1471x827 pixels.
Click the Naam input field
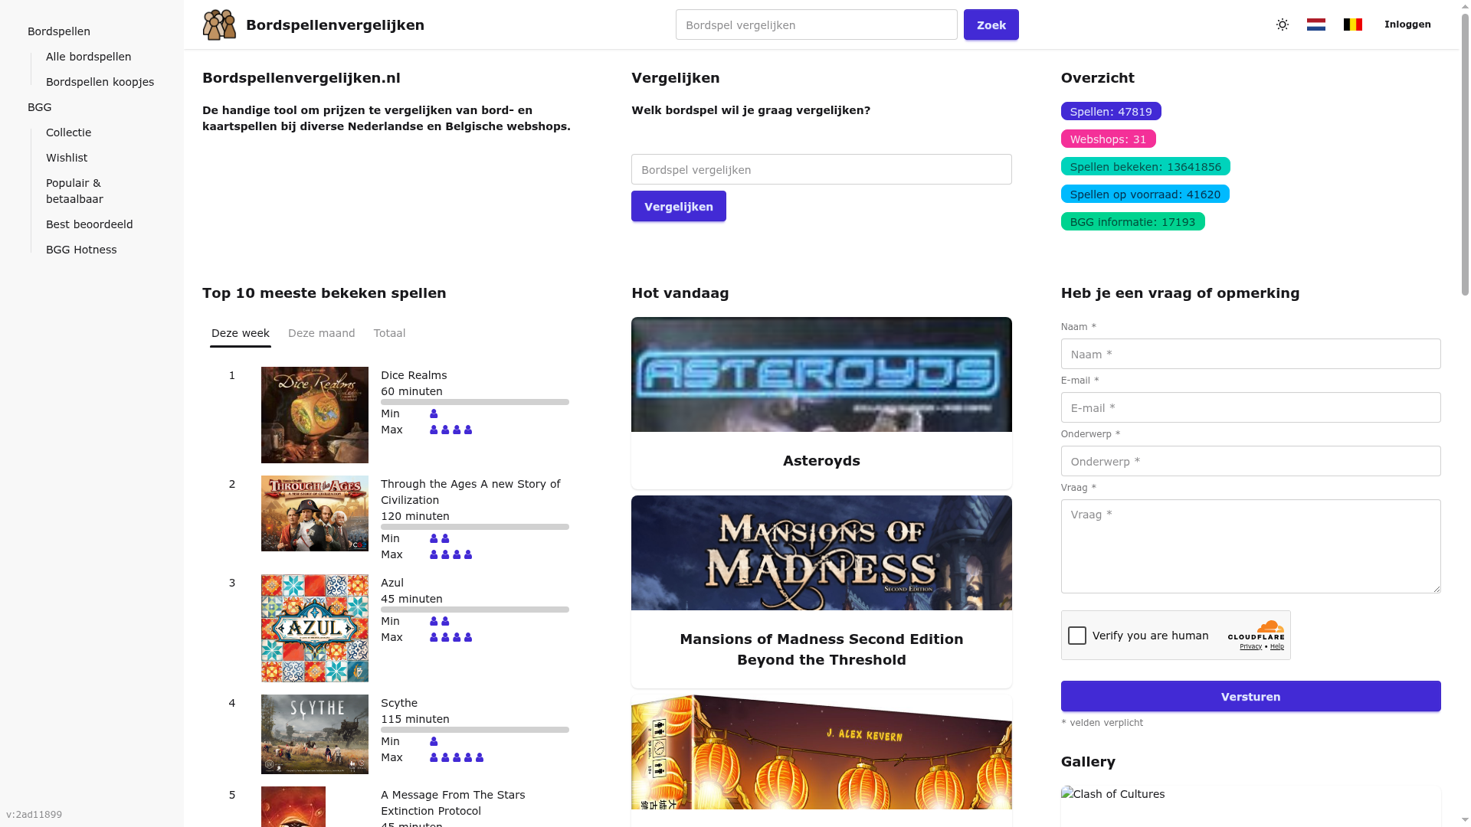click(x=1251, y=354)
